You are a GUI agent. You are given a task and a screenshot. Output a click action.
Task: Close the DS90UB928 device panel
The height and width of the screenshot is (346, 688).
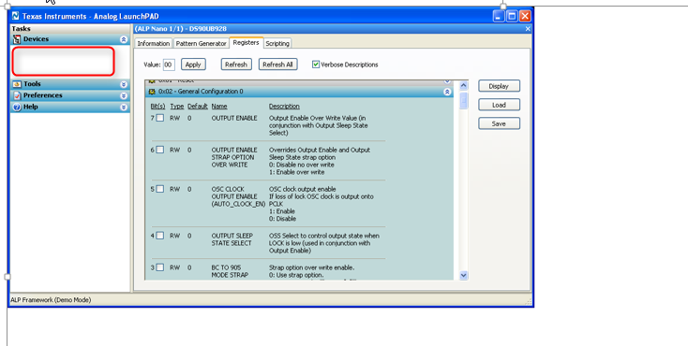[x=528, y=28]
